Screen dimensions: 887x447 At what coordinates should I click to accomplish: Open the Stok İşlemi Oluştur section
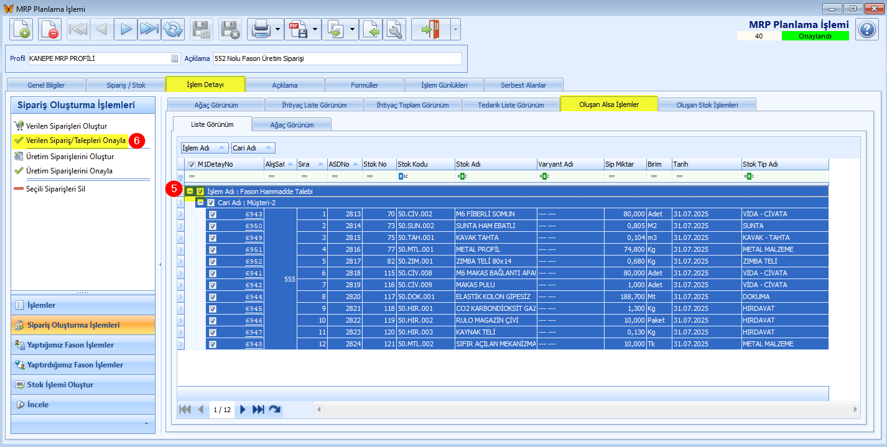pos(83,385)
